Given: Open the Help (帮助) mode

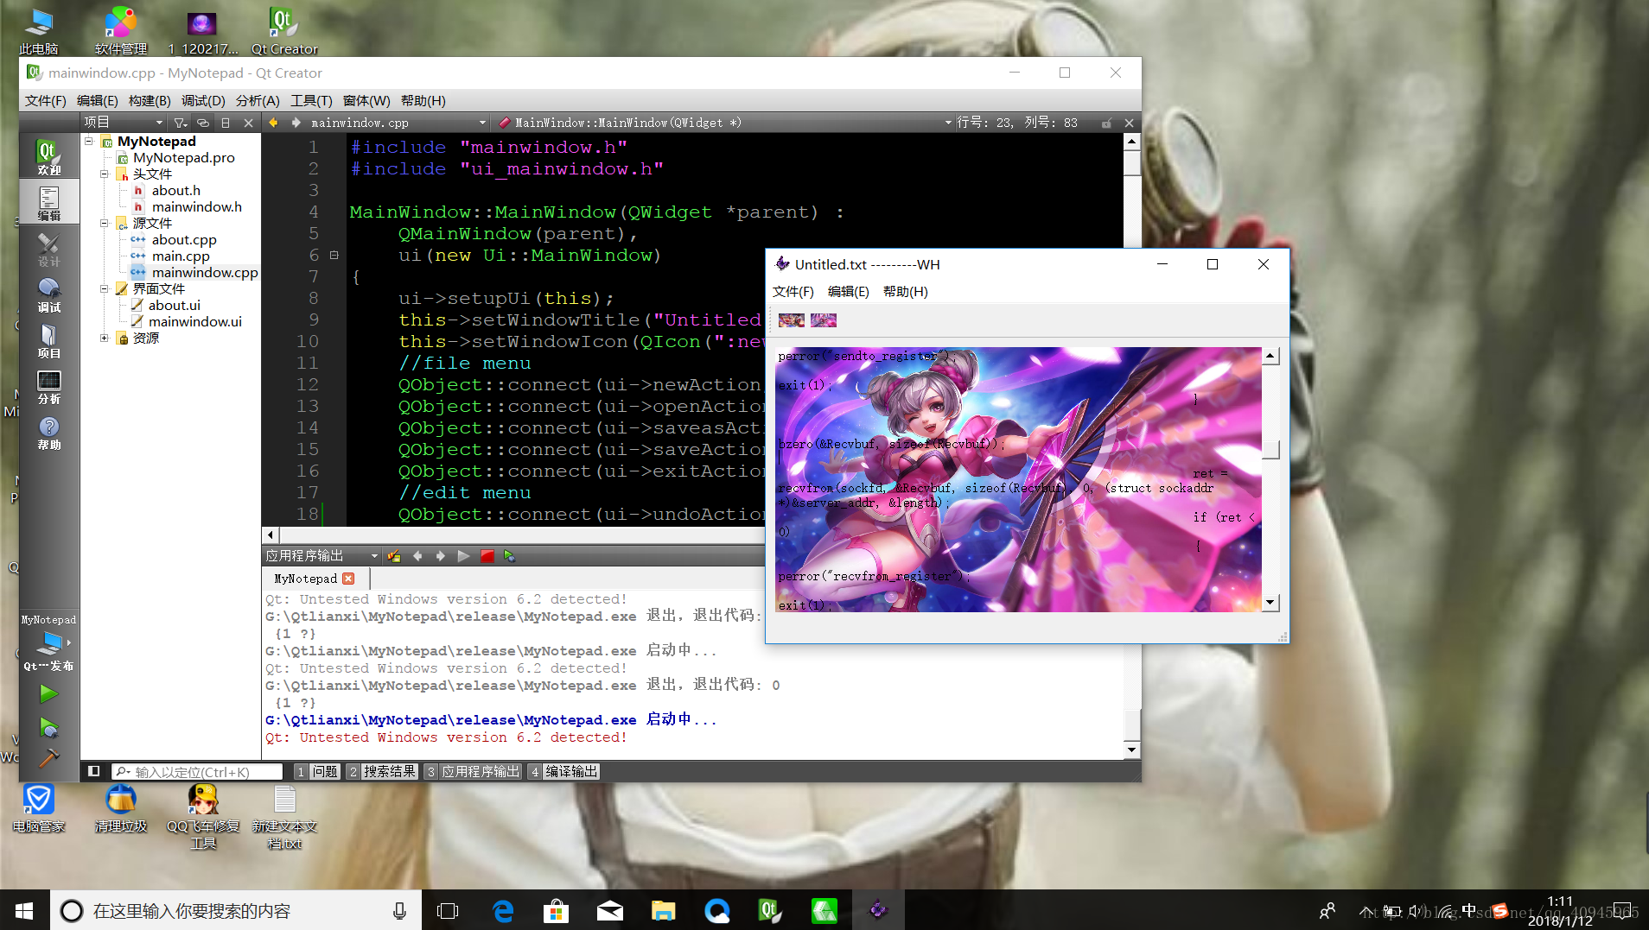Looking at the screenshot, I should (x=49, y=432).
